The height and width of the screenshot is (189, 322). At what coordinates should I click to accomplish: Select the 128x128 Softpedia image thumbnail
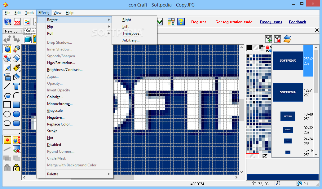coord(288,92)
